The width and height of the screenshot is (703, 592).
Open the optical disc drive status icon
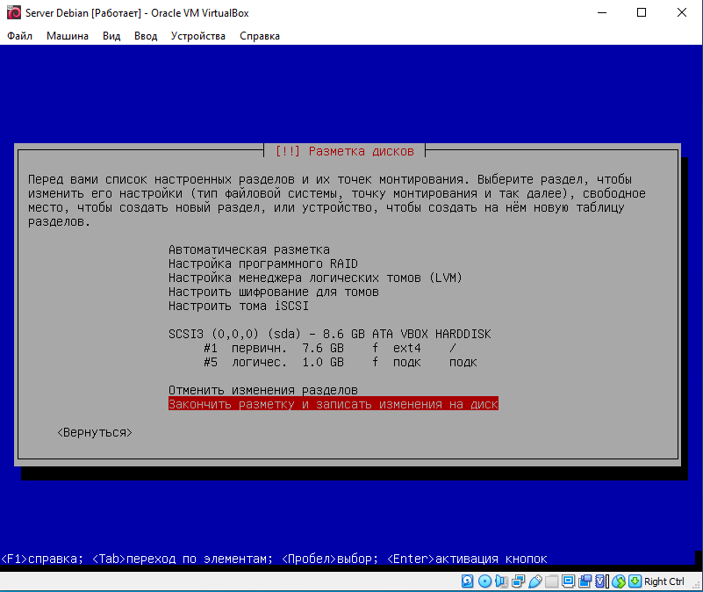pos(484,581)
